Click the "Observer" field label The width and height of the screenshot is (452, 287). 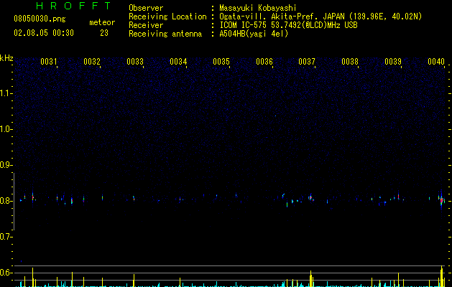click(x=146, y=8)
